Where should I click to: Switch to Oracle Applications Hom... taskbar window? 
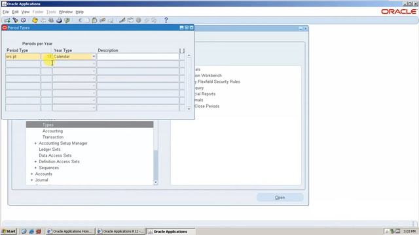pyautogui.click(x=70, y=231)
